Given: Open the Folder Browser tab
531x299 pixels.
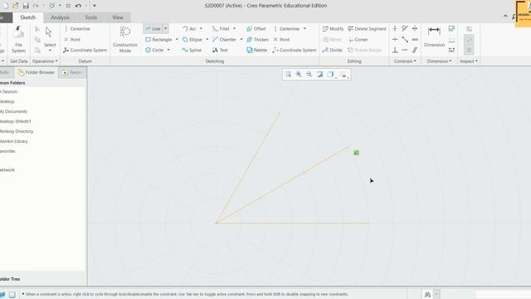Looking at the screenshot, I should (37, 72).
